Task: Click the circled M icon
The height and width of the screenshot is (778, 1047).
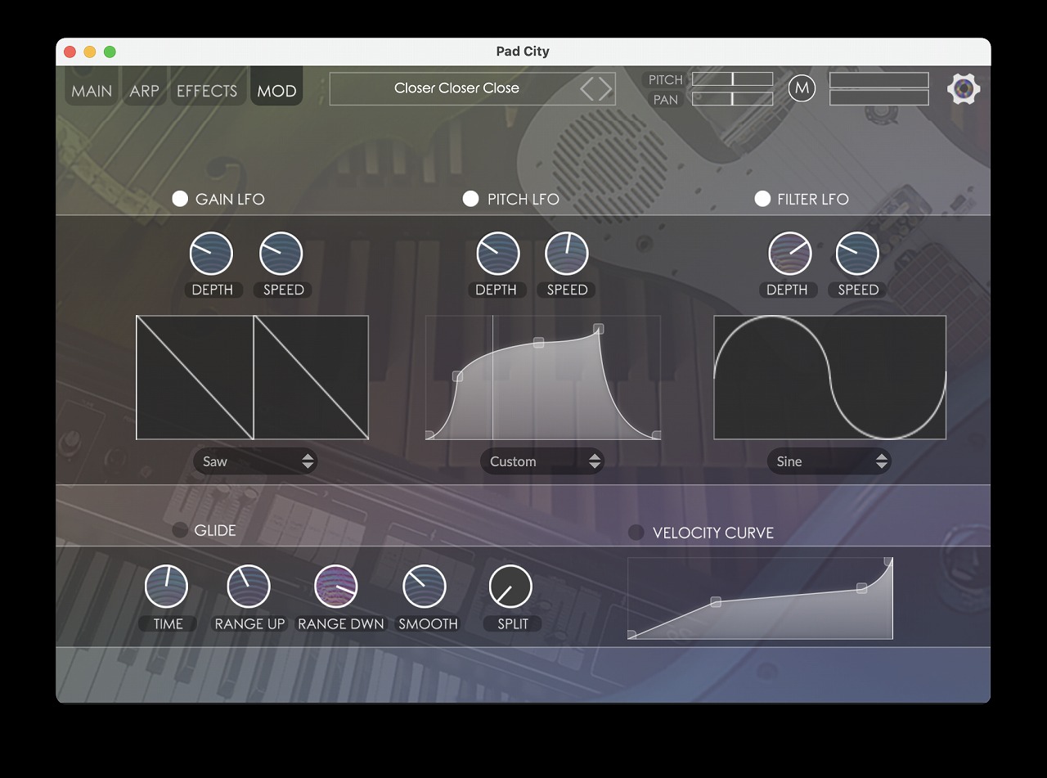Action: (x=802, y=88)
